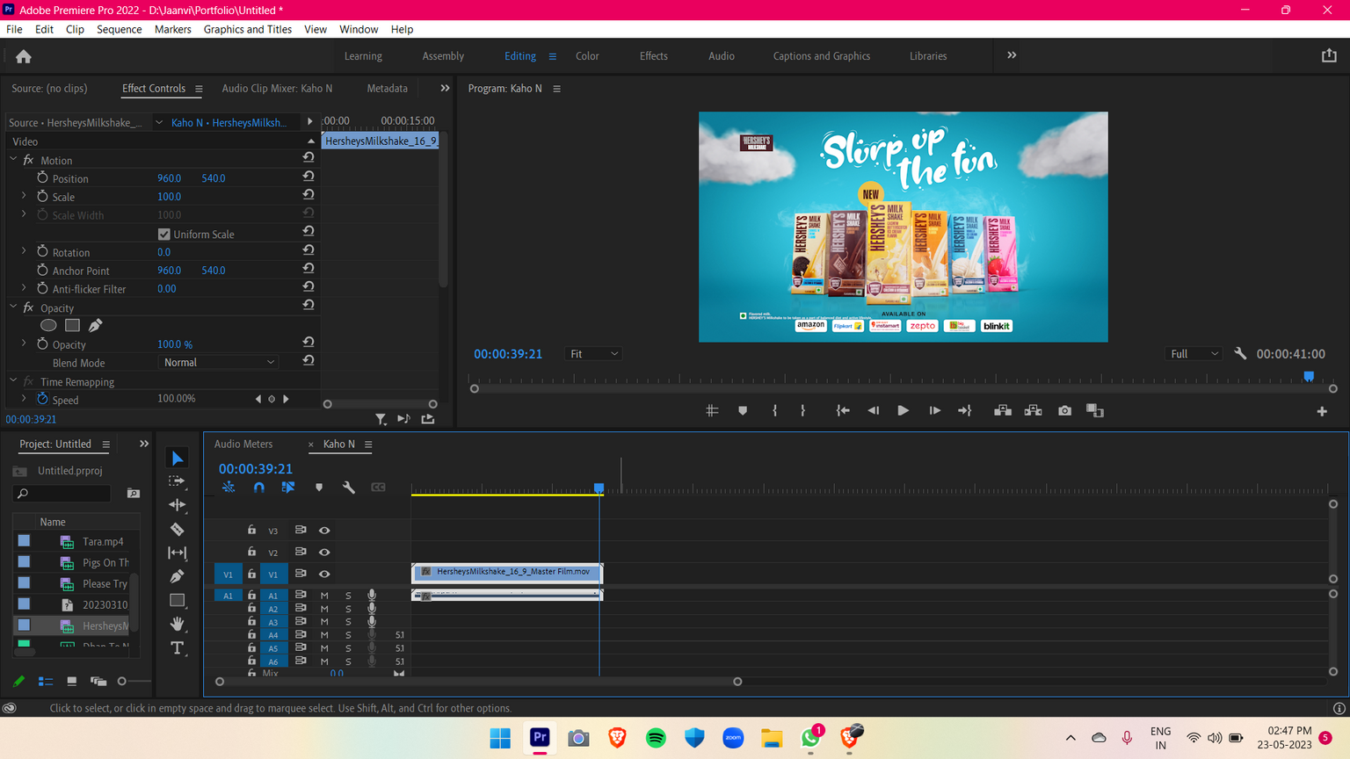Toggle lock on track V2
Viewport: 1350px width, 759px height.
tap(251, 552)
